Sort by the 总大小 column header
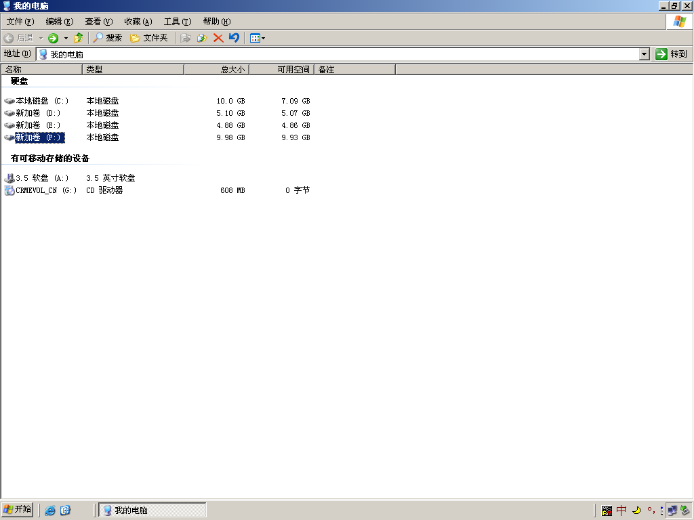This screenshot has width=694, height=520. pos(216,70)
